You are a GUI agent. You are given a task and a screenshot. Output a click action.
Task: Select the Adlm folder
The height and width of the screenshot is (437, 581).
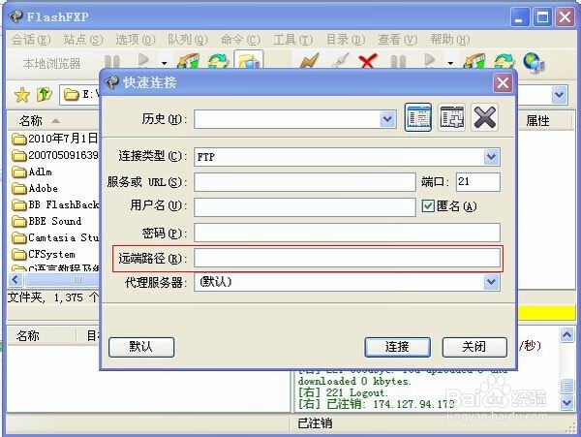pos(32,172)
